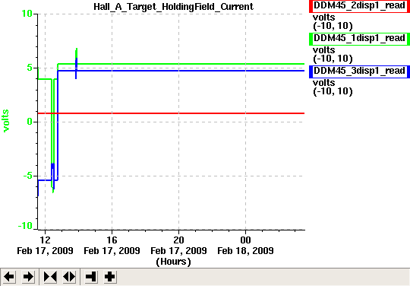Click the plus-shaped toolbar icon

110,277
